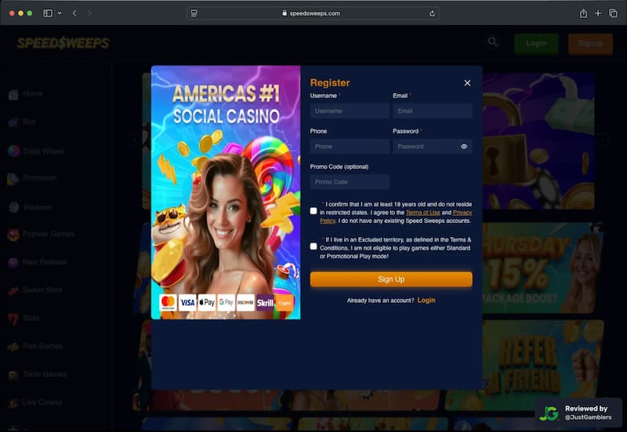Click the Google Pay payment logo
Screen dimensions: 627x432
[226, 303]
